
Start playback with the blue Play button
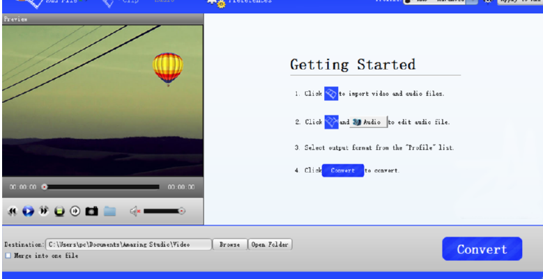pos(28,211)
